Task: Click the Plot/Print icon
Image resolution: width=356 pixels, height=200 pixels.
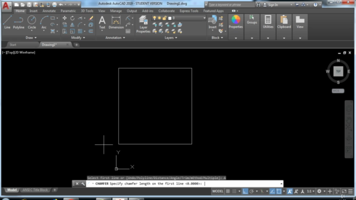Action: (x=55, y=4)
